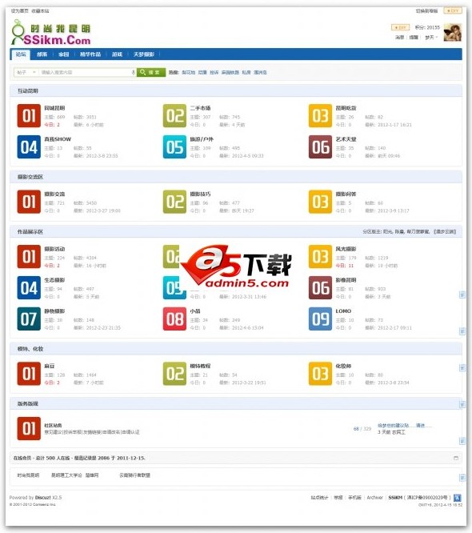Image resolution: width=472 pixels, height=533 pixels.
Task: Open the 01 tile beside 摄影交流
Action: coord(29,202)
